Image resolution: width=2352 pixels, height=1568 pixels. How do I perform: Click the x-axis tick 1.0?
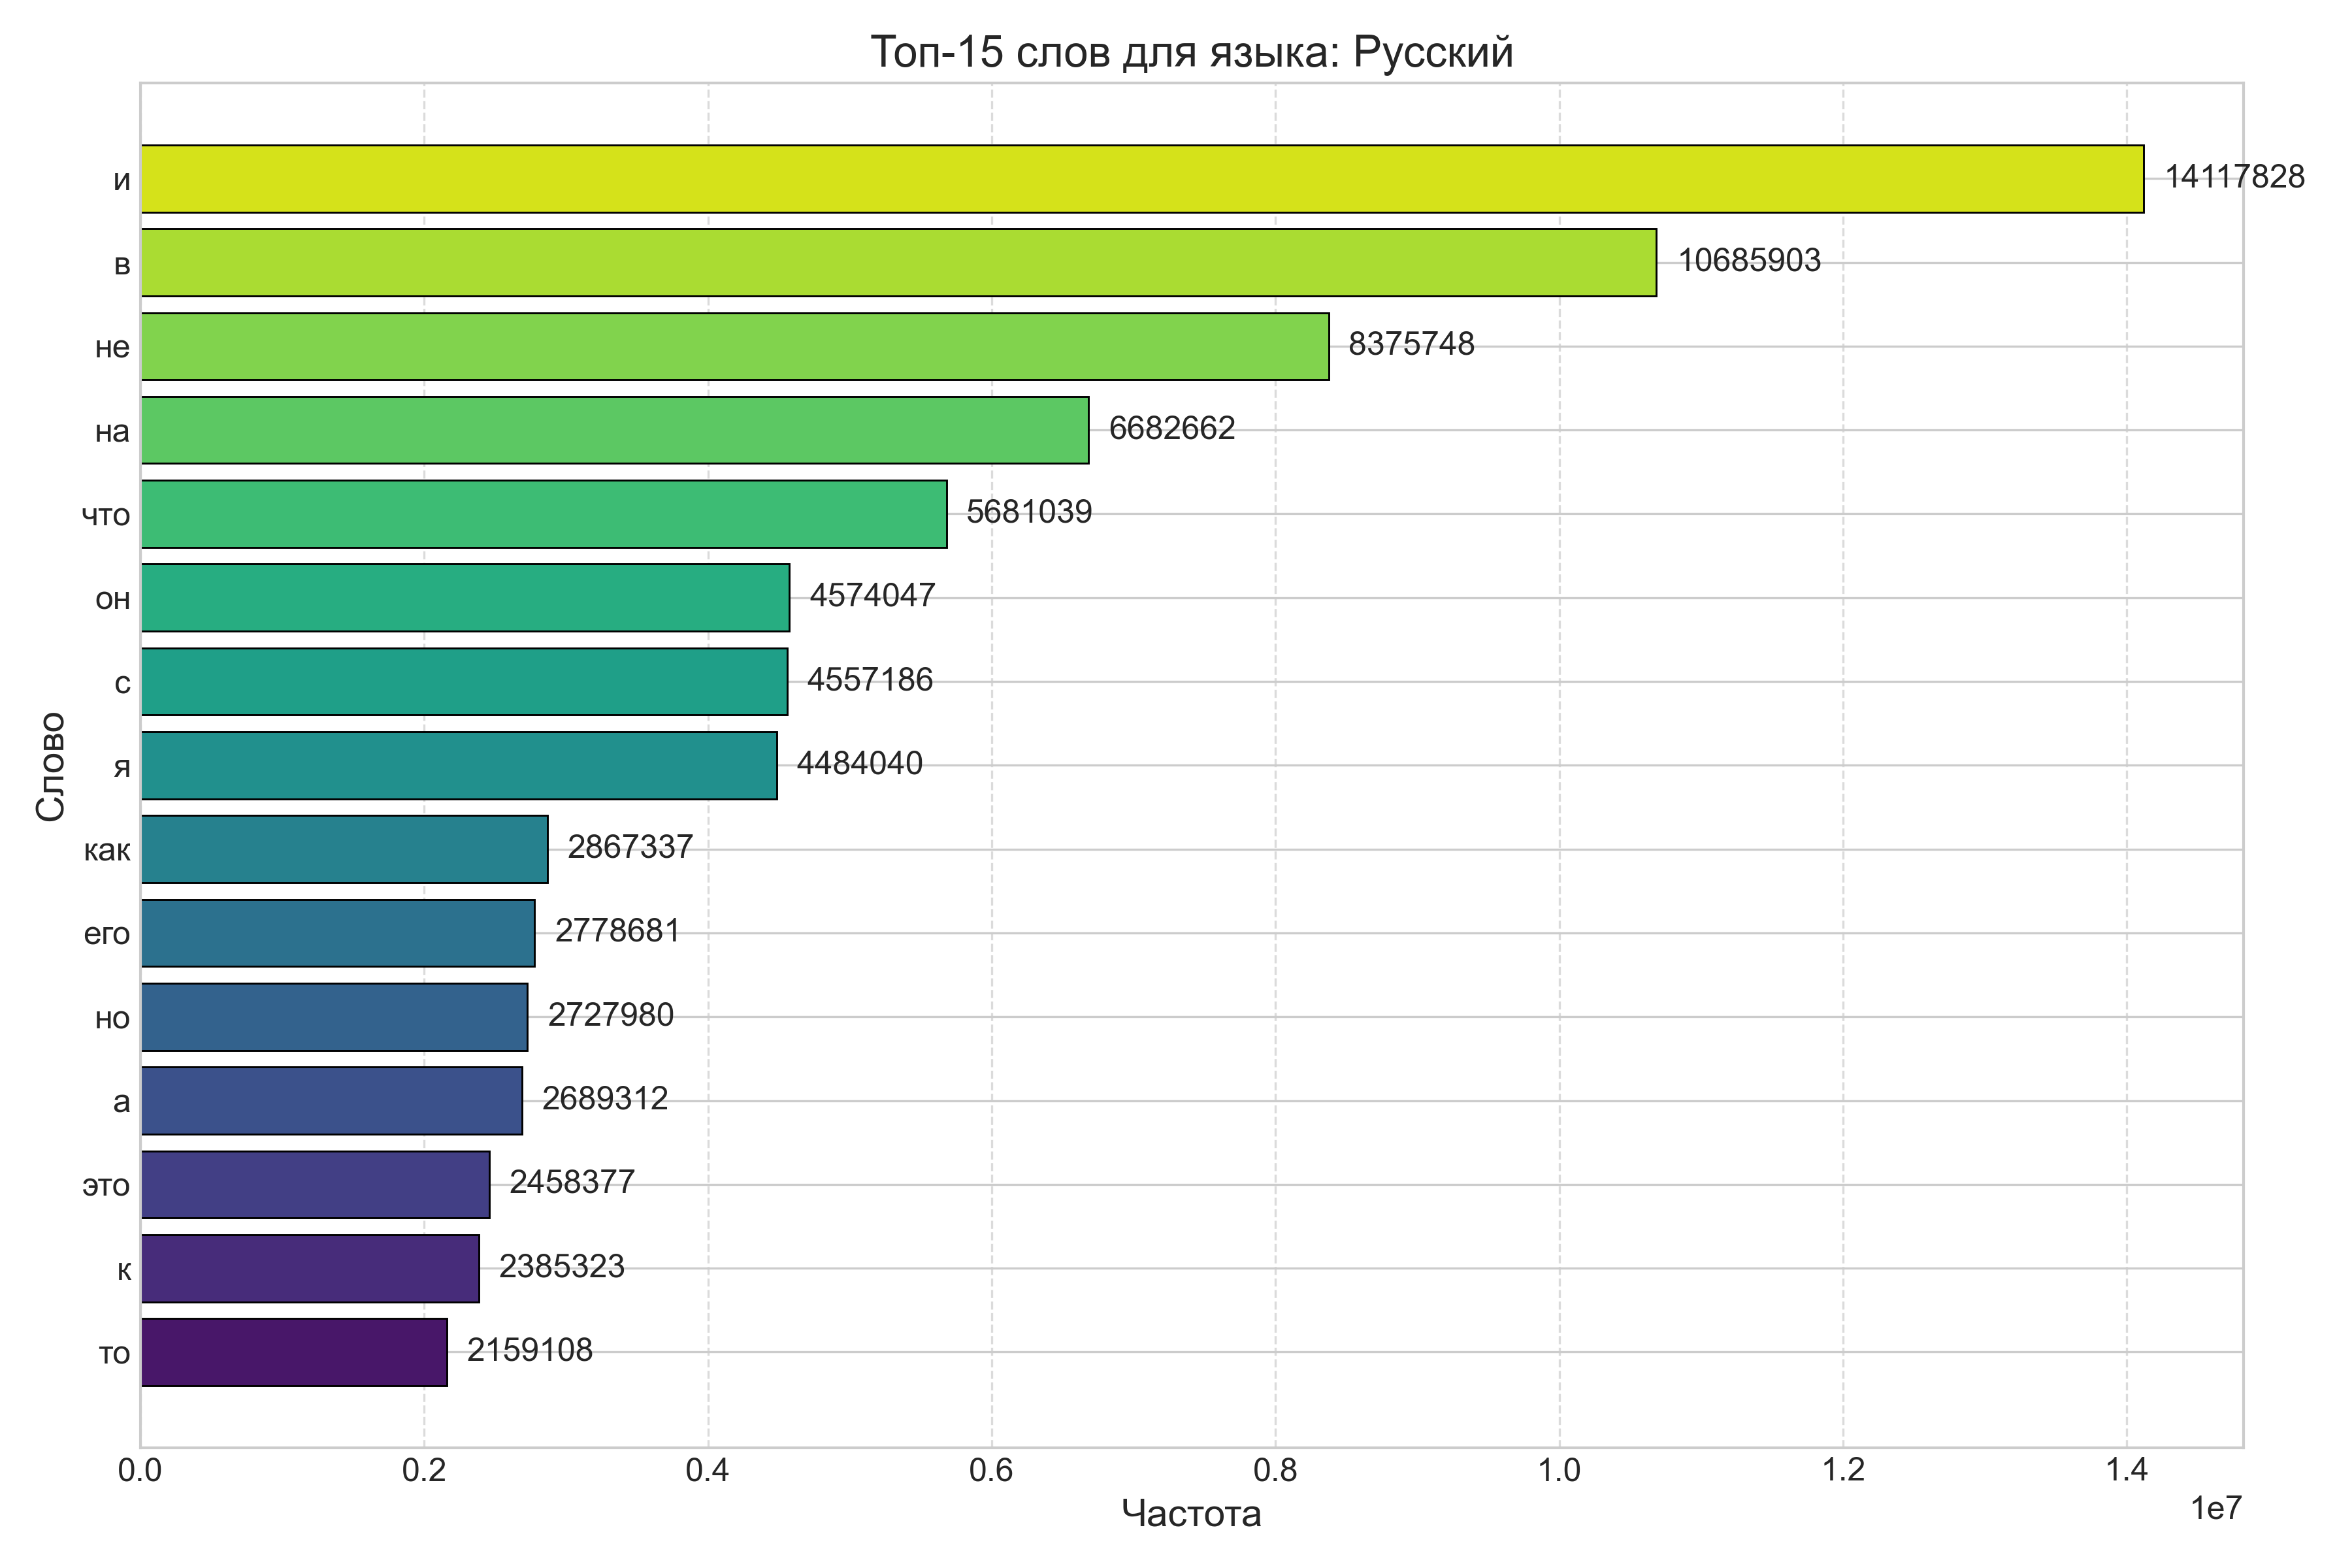[x=1559, y=1471]
